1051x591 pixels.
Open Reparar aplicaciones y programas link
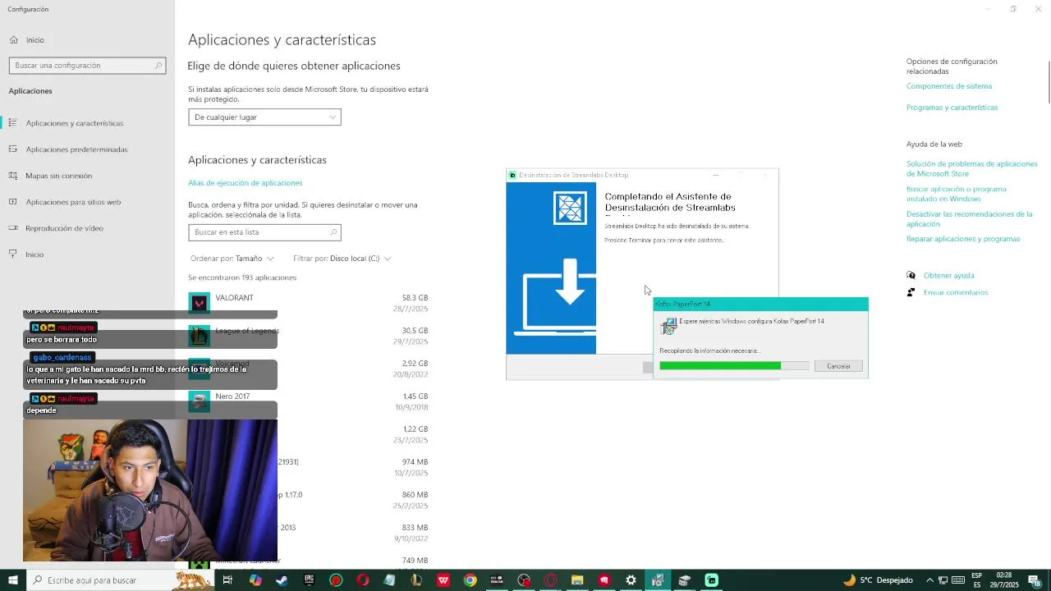[963, 239]
